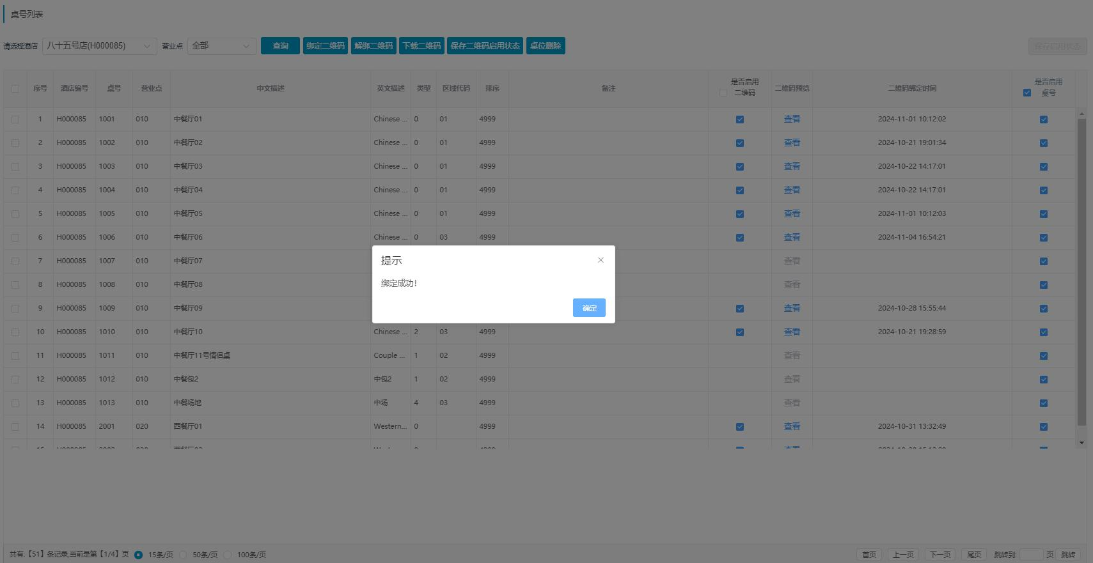Click the 查询 button
Screen dimensions: 1093x563
[280, 46]
